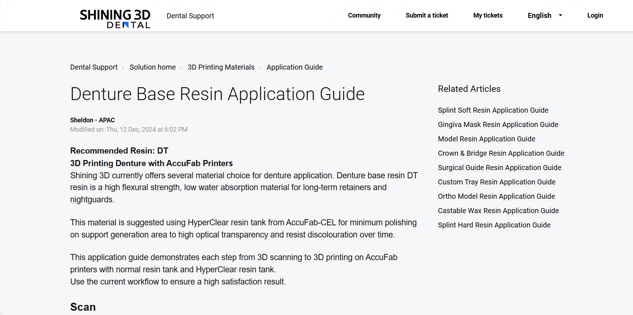
Task: Click the Shining 3D Dental logo
Action: 115,19
